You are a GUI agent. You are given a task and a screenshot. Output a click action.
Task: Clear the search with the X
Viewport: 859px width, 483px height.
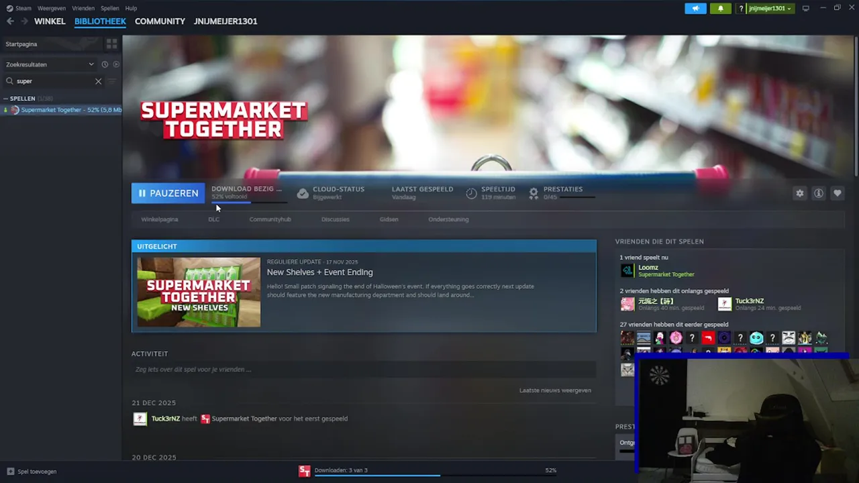(x=98, y=81)
